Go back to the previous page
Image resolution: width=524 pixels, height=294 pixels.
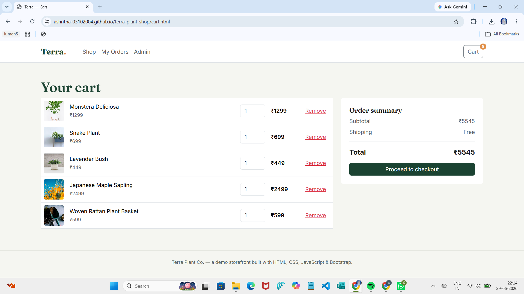click(8, 22)
